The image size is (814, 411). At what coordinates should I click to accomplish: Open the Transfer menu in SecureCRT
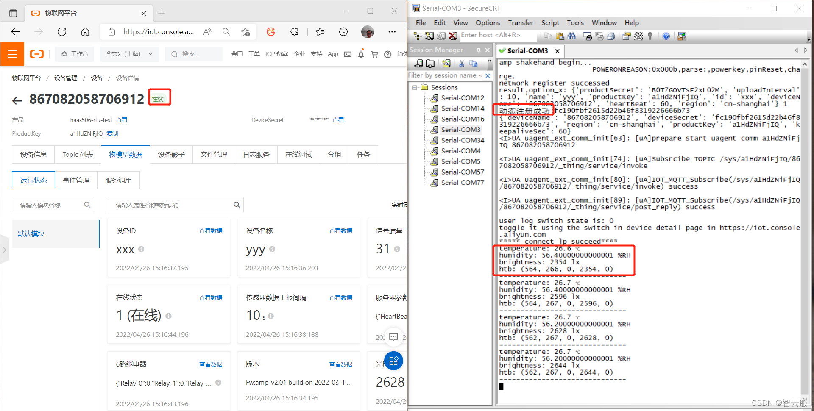[521, 23]
